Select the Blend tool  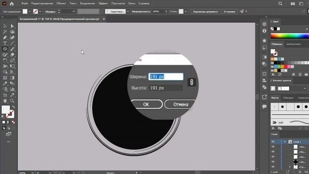pos(12,84)
